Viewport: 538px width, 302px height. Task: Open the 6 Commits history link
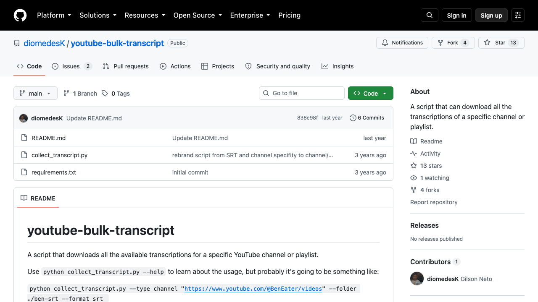pos(367,118)
